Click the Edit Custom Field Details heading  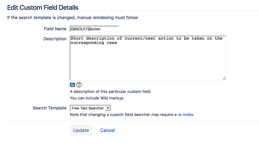(x=43, y=8)
